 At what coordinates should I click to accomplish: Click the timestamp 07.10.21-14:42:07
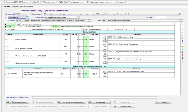[x=121, y=30]
